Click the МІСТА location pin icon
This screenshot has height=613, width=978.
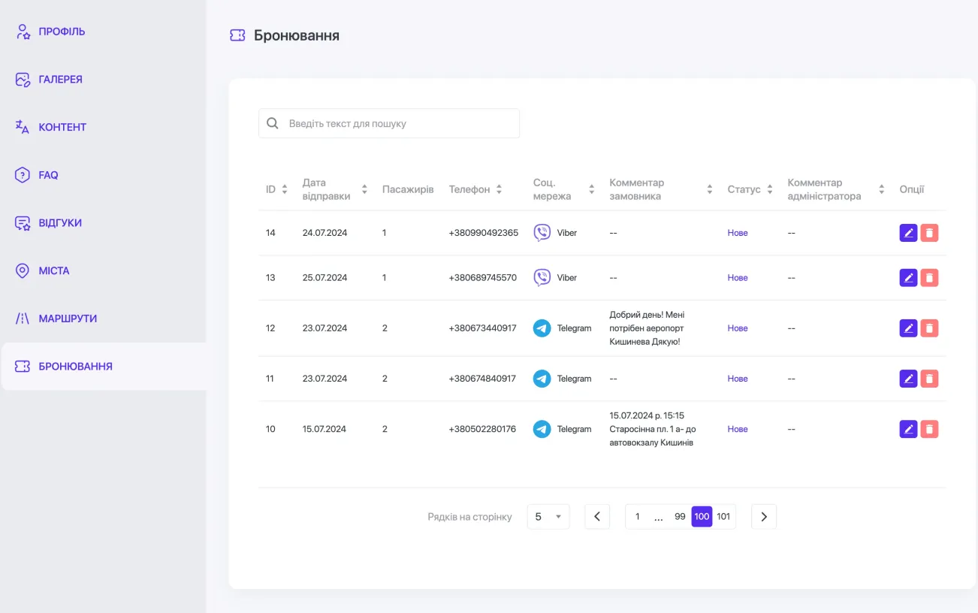pos(23,270)
